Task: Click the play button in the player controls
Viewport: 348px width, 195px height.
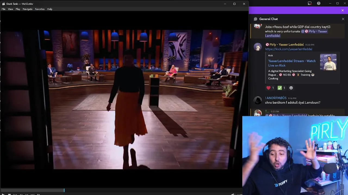Action: pyautogui.click(x=3, y=194)
